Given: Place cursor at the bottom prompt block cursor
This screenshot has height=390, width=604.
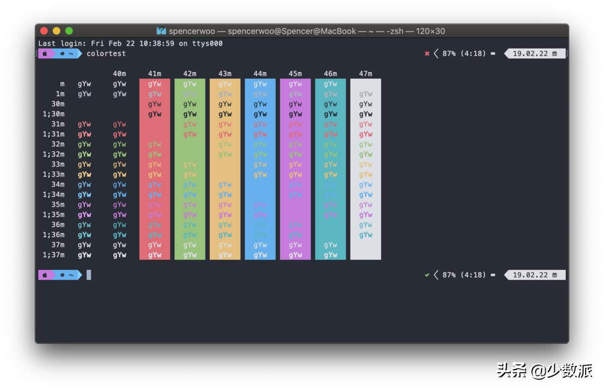Looking at the screenshot, I should point(89,275).
